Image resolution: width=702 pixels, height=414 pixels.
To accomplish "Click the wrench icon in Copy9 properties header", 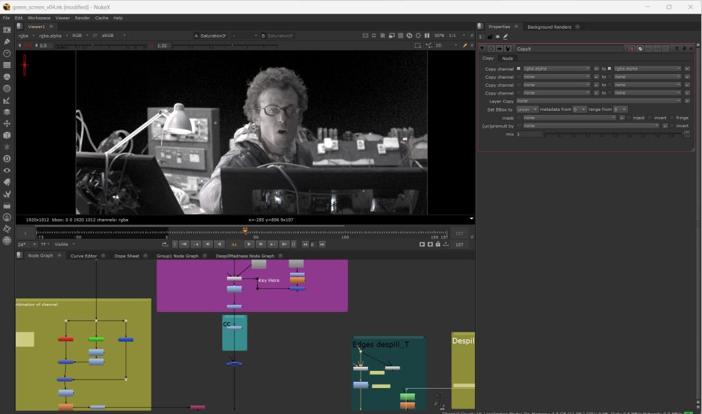I will 508,49.
